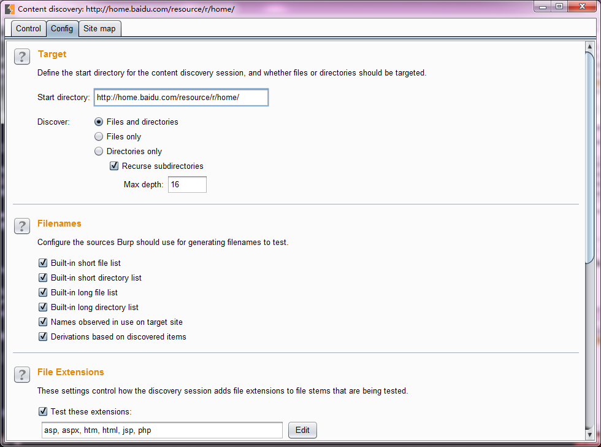
Task: Open help for the Filenames section
Action: coord(22,226)
